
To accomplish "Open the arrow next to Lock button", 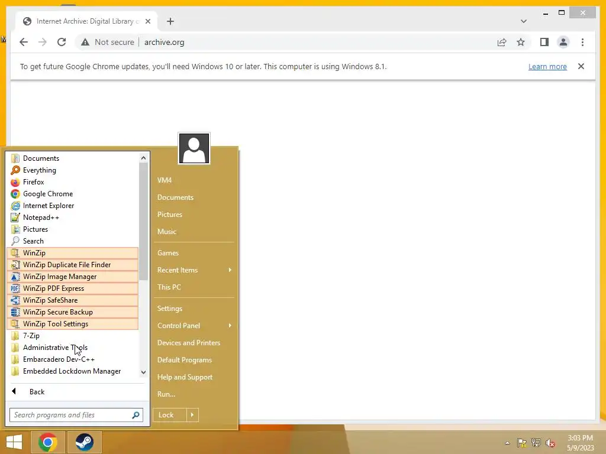I will click(192, 415).
